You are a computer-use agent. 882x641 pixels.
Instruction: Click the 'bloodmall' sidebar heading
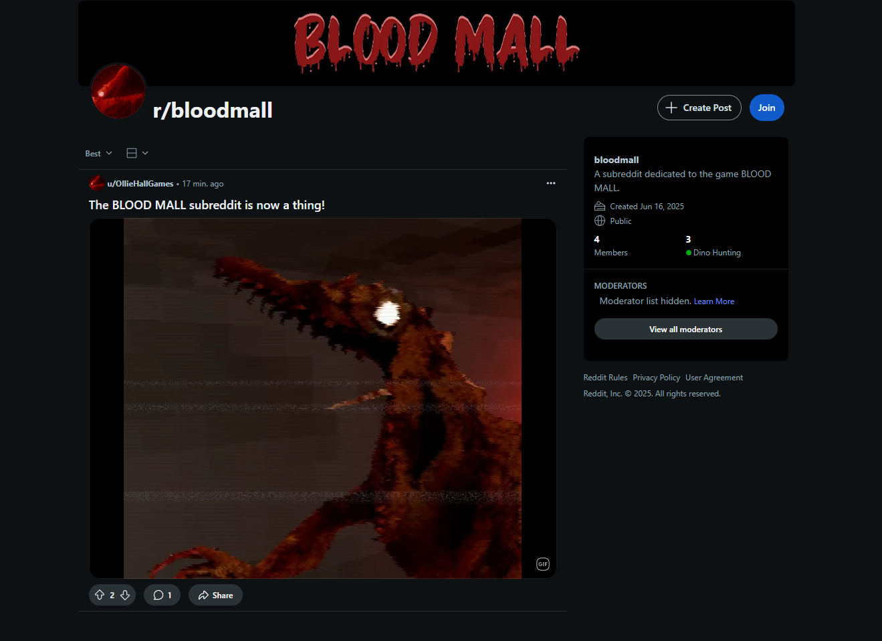(x=617, y=160)
